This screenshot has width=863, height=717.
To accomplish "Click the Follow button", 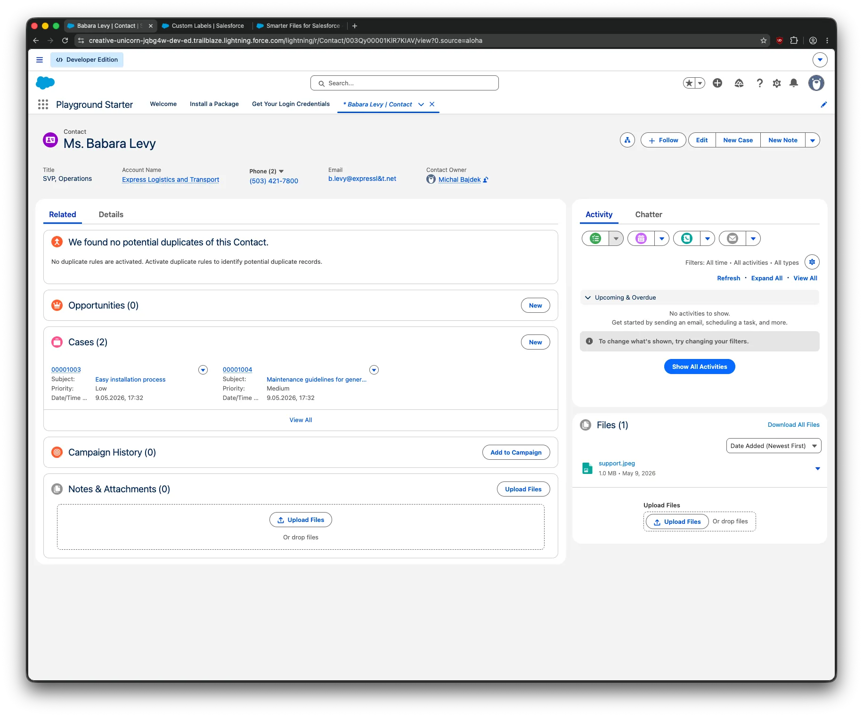I will coord(663,140).
